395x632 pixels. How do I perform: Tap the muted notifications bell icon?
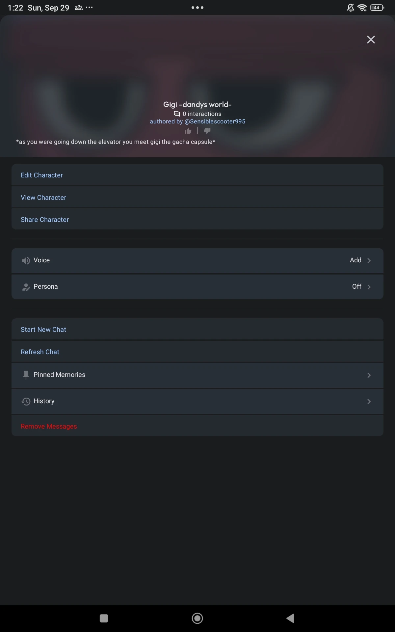(350, 7)
